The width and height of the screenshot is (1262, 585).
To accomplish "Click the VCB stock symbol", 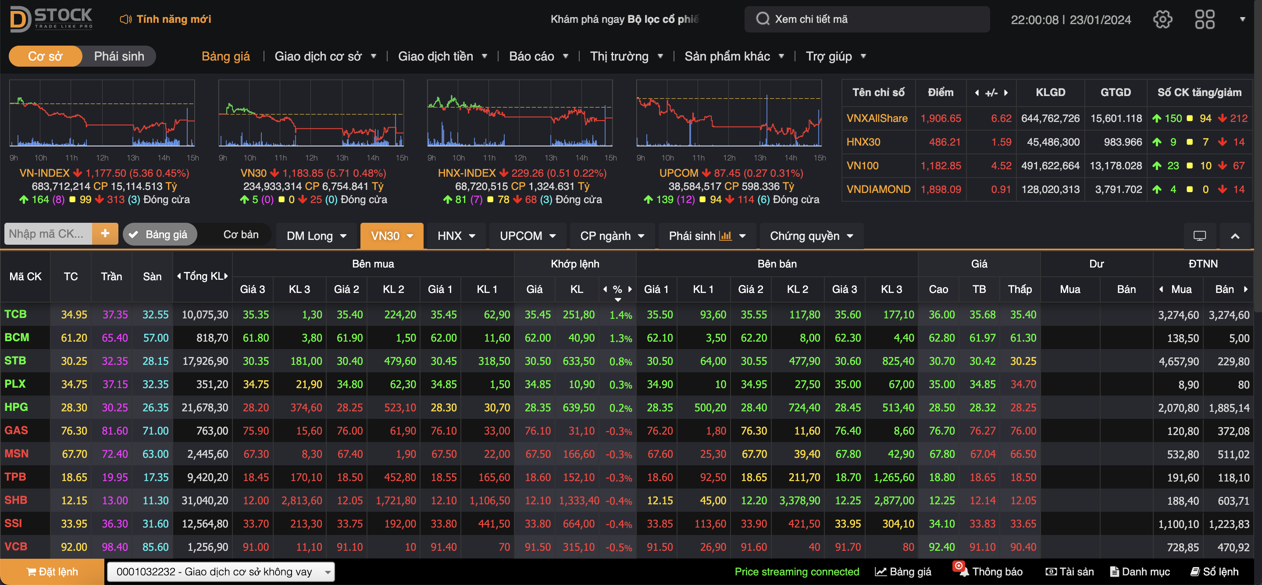I will [16, 546].
